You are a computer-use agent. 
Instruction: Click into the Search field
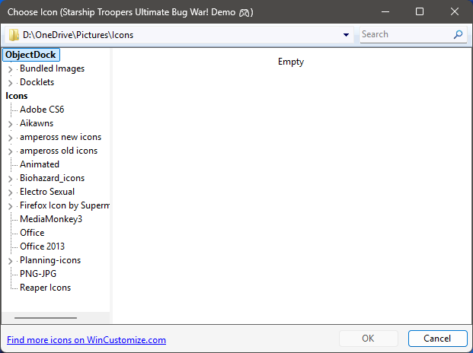405,34
